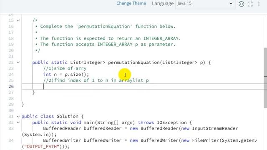Click 'permutationEquation' in method signature
Viewport: 267px width, 150px height.
click(134, 62)
